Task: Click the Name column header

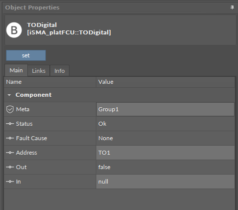Action: (x=50, y=82)
